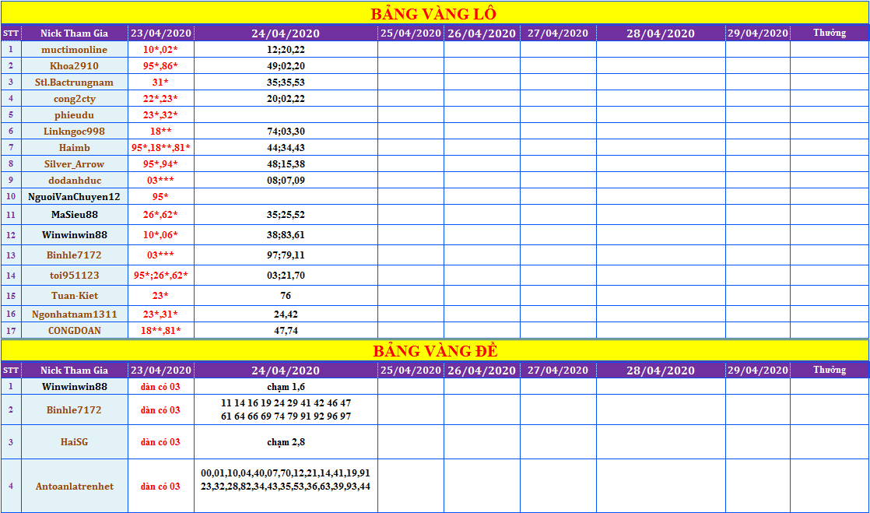Click "Binhle7172" in the BẢNG VÀNG ĐỀ table
Image resolution: width=870 pixels, height=513 pixels.
click(x=75, y=409)
